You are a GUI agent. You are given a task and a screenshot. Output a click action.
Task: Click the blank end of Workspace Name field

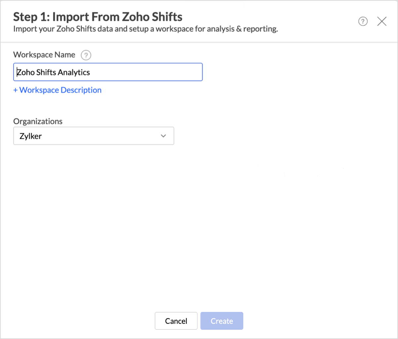[x=149, y=72]
